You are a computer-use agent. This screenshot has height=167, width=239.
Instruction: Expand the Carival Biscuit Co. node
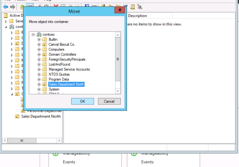39,45
